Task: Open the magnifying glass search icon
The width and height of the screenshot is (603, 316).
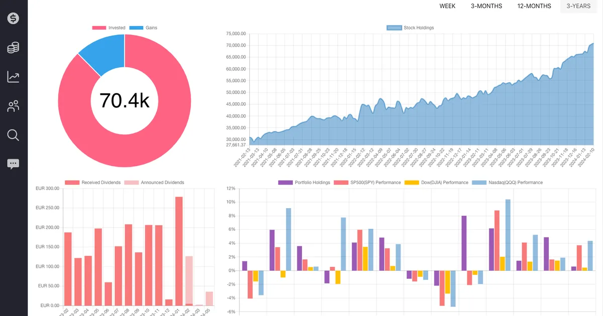Action: click(14, 135)
